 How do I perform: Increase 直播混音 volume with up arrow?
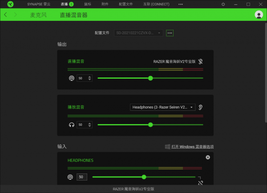pyautogui.click(x=89, y=77)
